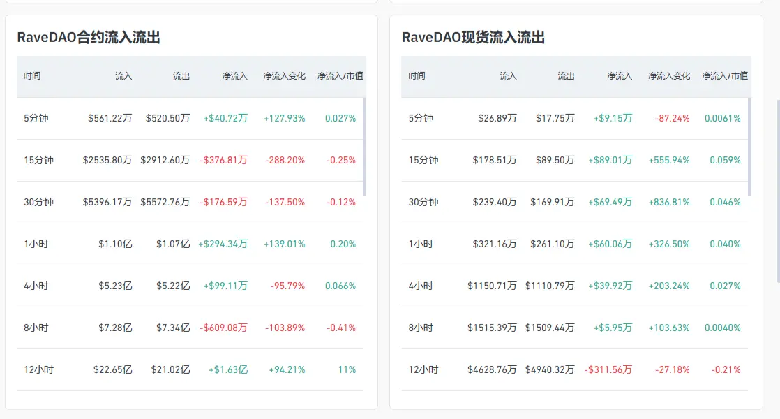Image resolution: width=780 pixels, height=419 pixels.
Task: Click inflow value $561.22万
Action: [x=110, y=119]
